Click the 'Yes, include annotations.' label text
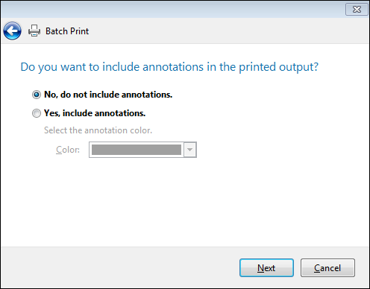Viewport: 370px width, 289px height. 95,113
